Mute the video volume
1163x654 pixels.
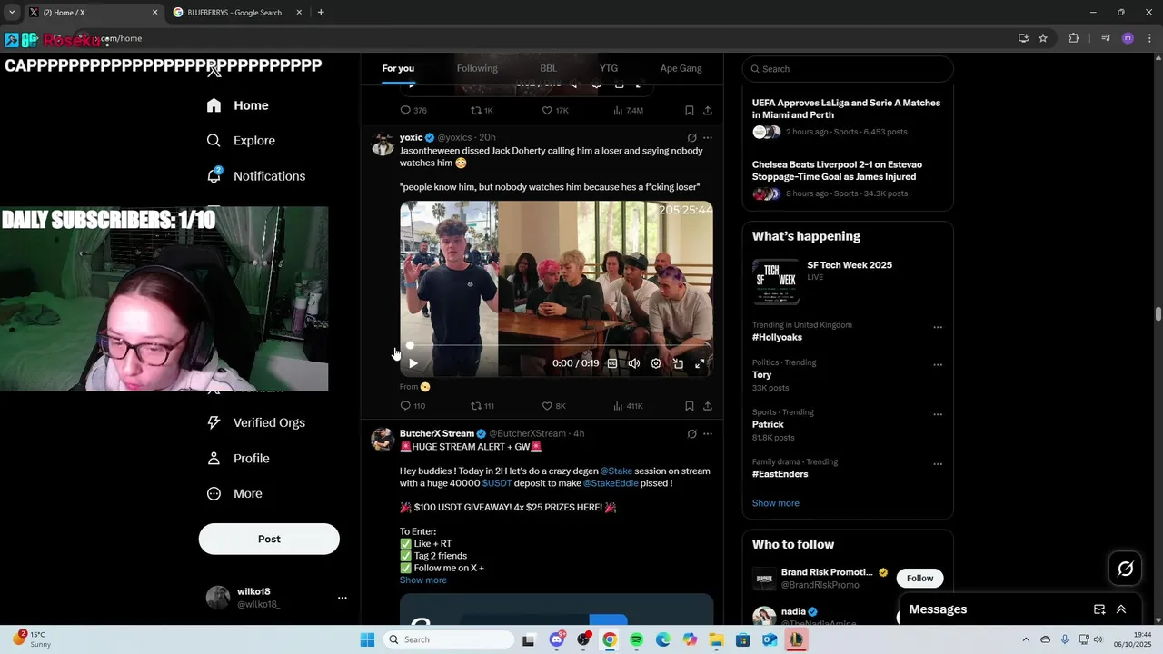tap(634, 363)
